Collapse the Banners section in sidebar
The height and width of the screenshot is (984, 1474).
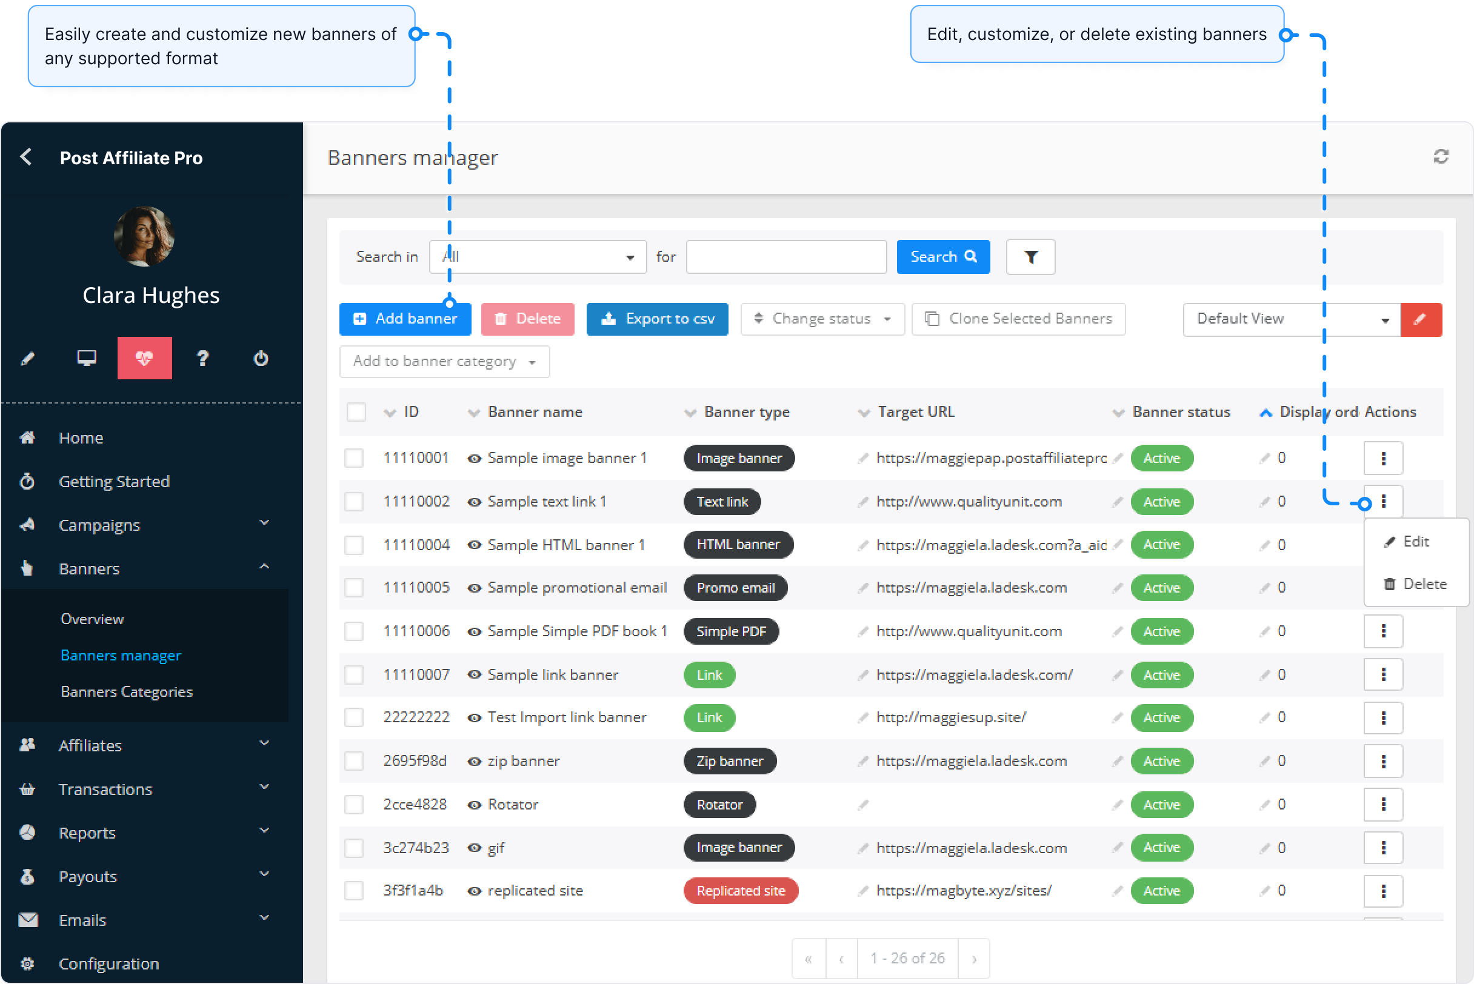point(264,567)
